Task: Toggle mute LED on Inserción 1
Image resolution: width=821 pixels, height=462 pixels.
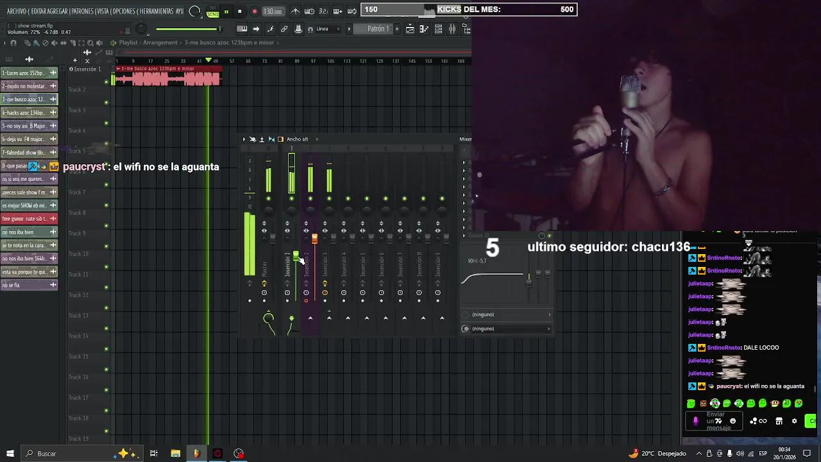Action: (291, 198)
